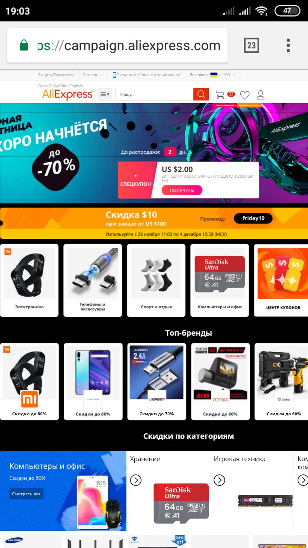This screenshot has height=548, width=308.
Task: Open the browser tab switcher showing 23
Action: [252, 45]
